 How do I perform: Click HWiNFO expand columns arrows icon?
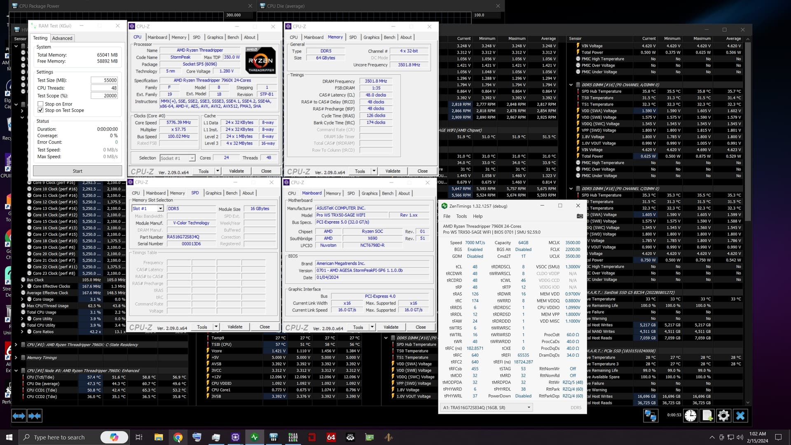(19, 416)
